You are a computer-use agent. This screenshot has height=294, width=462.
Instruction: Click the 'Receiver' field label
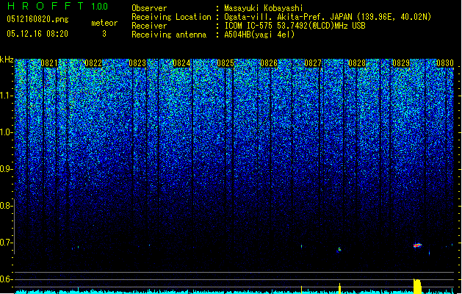tap(149, 26)
